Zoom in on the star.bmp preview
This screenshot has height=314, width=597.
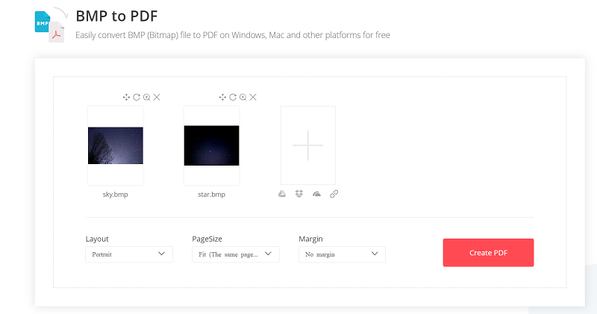pos(243,97)
